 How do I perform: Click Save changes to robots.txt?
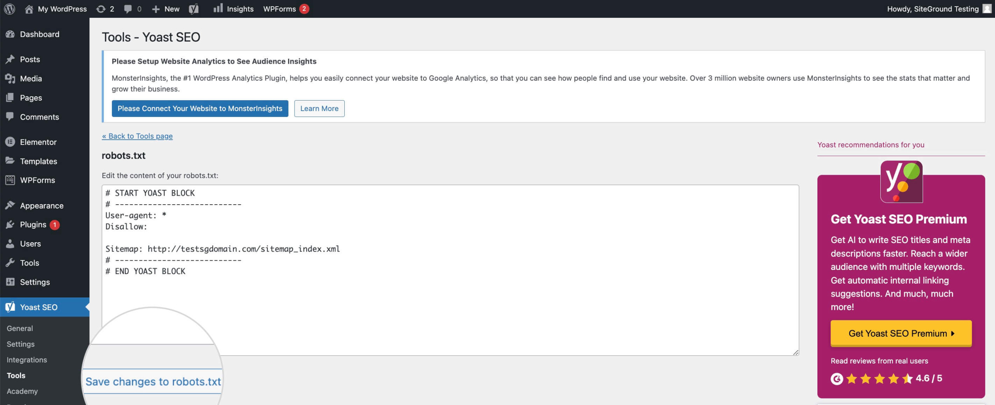tap(153, 381)
